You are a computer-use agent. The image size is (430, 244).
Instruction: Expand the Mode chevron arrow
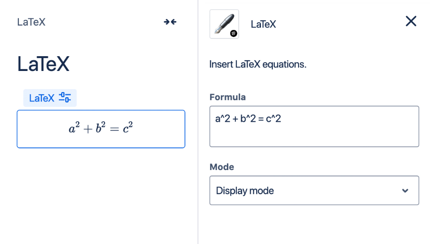(405, 191)
